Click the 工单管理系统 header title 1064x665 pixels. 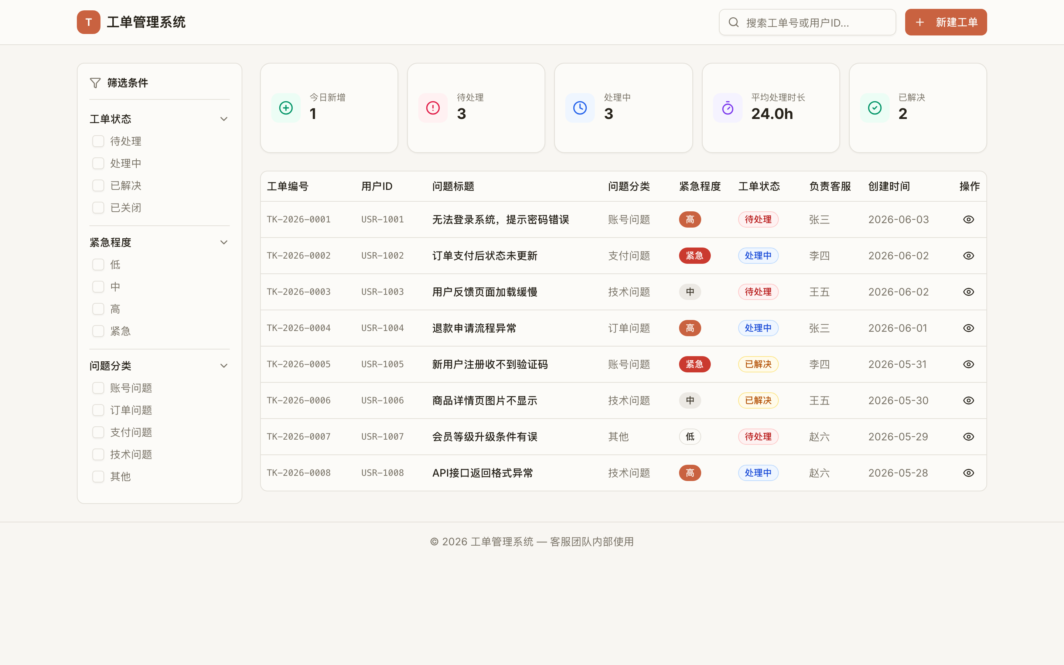[x=146, y=22]
